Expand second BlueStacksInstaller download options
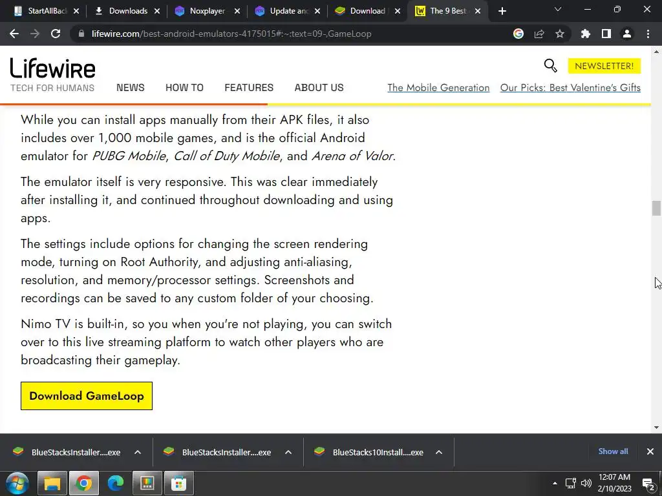662x496 pixels. [x=288, y=452]
